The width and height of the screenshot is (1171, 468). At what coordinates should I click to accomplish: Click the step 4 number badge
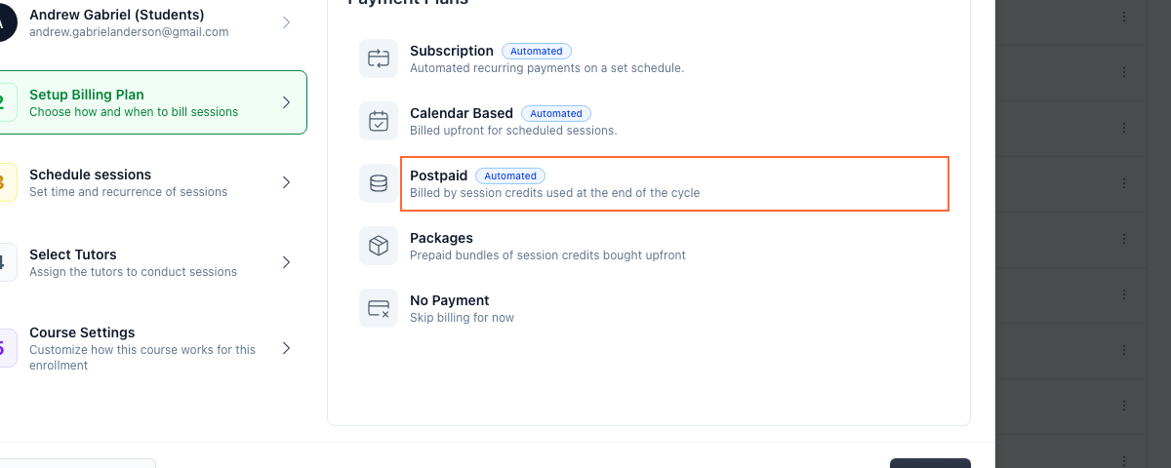[x=5, y=262]
